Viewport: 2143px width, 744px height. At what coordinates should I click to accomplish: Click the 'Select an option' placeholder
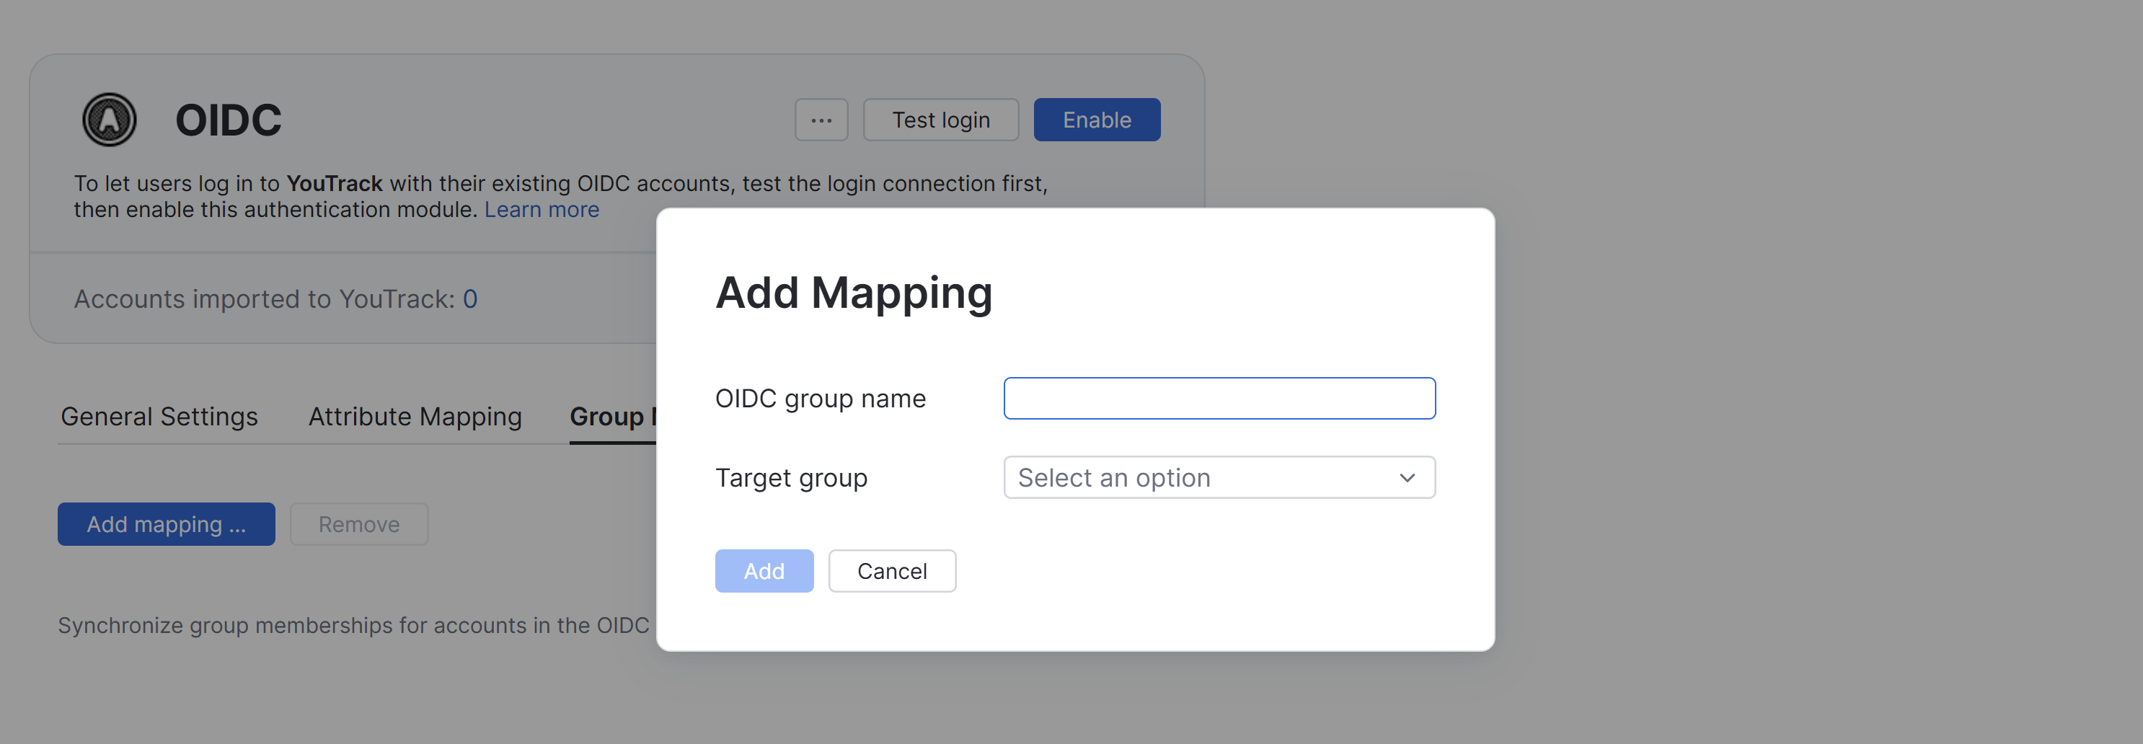pyautogui.click(x=1114, y=477)
